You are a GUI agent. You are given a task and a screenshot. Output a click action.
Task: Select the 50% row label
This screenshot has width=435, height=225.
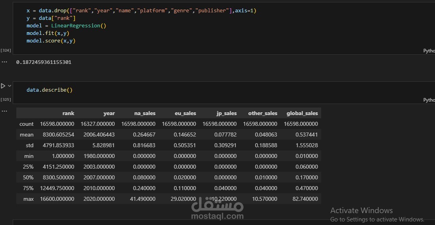point(28,177)
